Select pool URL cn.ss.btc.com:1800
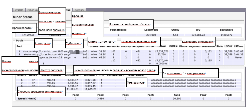This screenshot has height=107, width=246. [43, 51]
